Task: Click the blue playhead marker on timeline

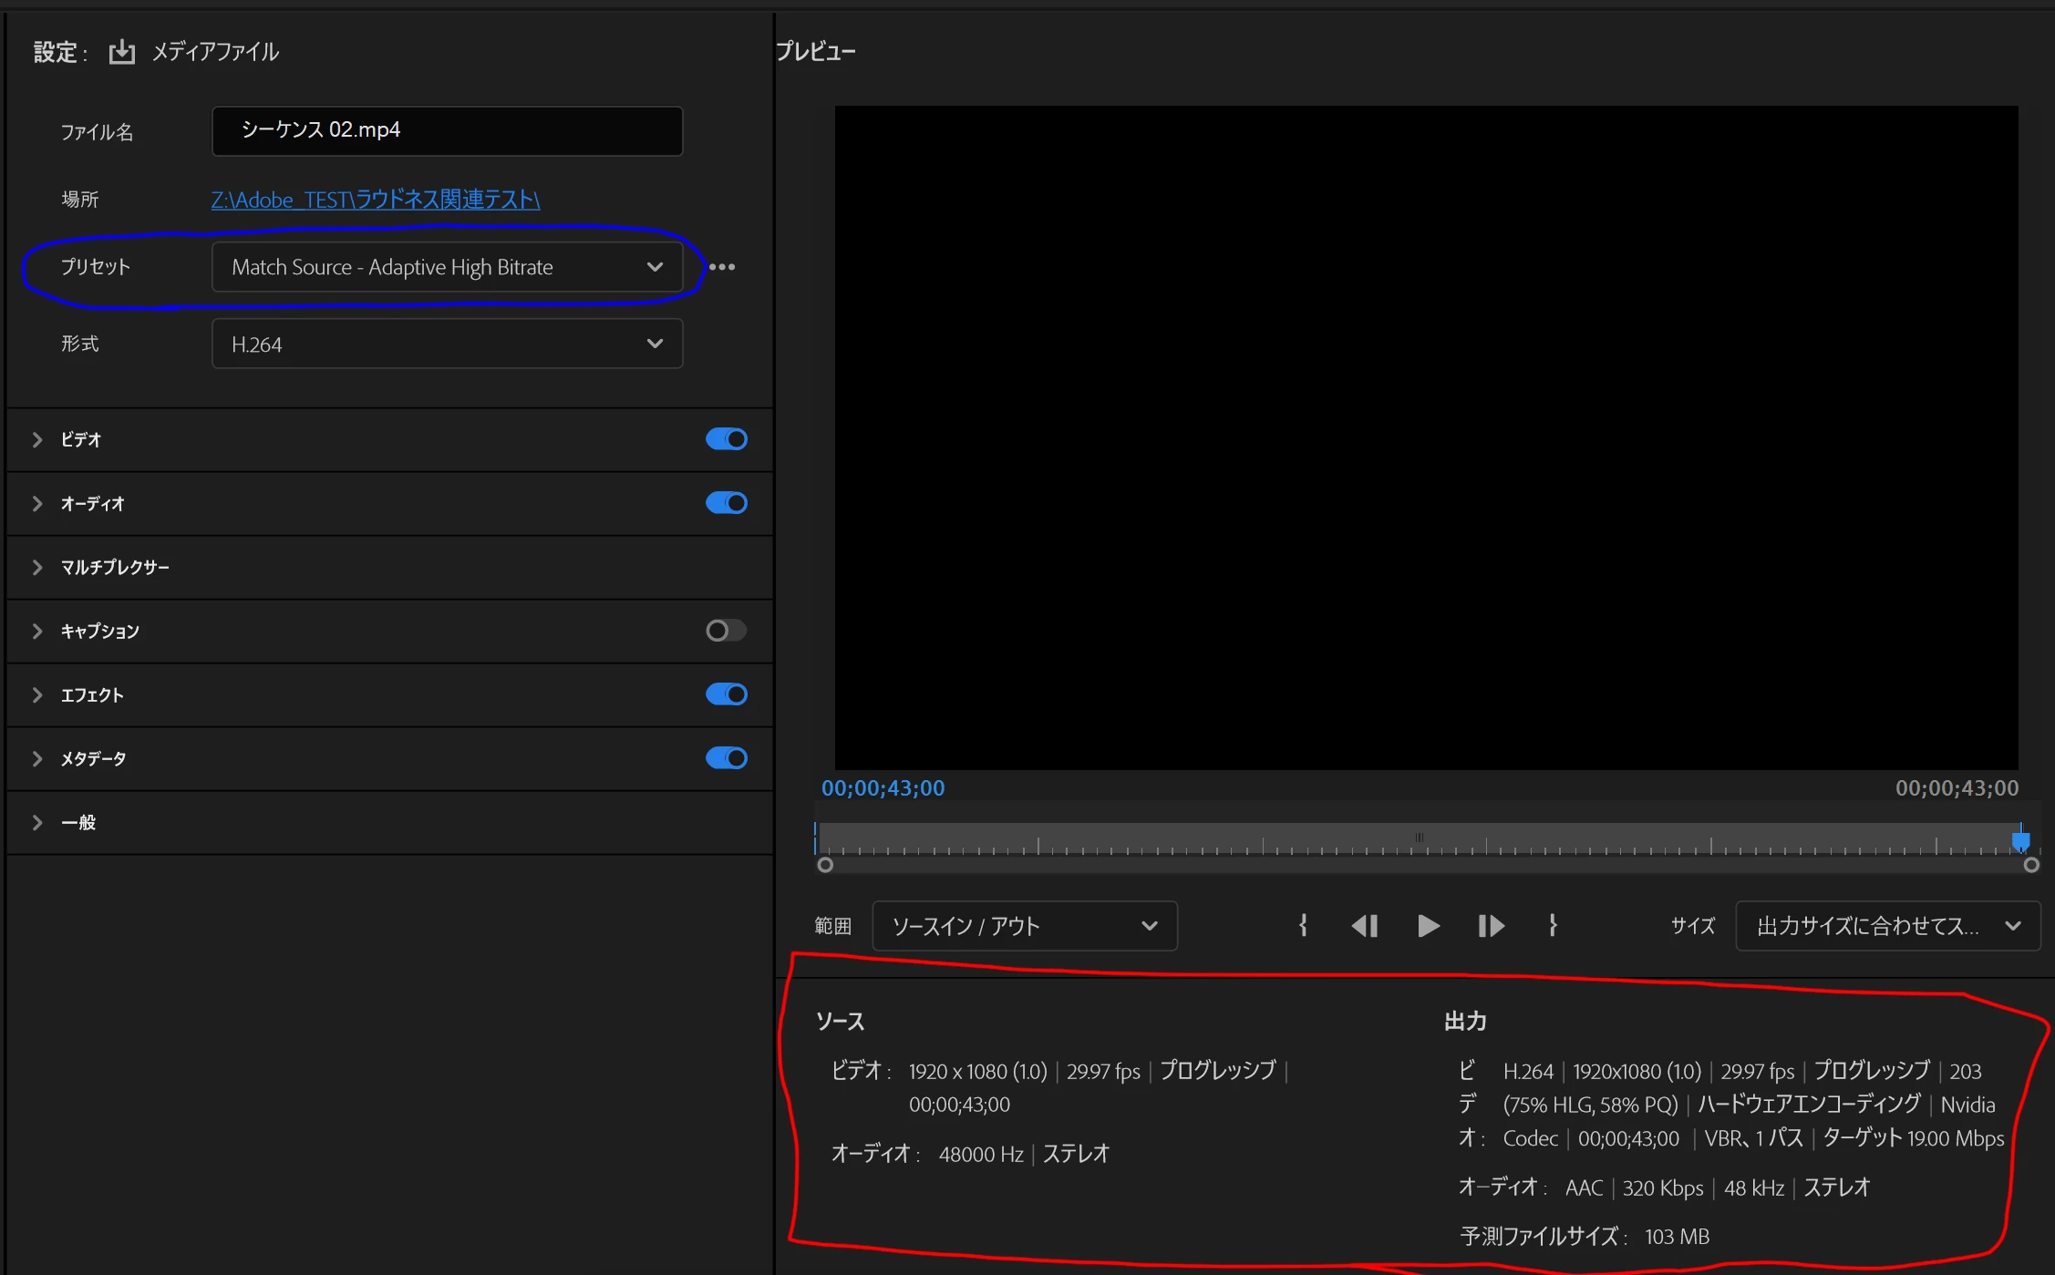Action: pyautogui.click(x=2020, y=839)
